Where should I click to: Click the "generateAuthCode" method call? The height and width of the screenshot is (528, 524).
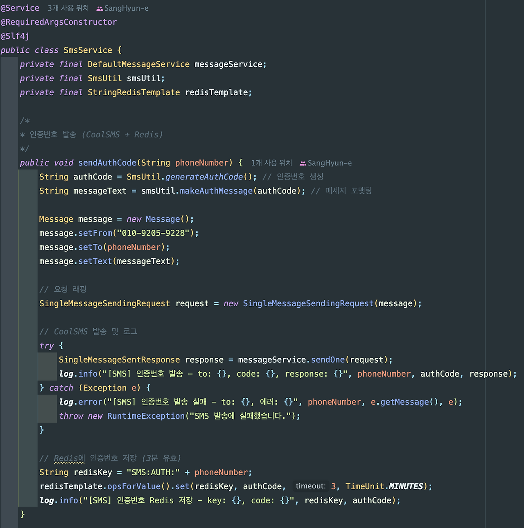[204, 177]
